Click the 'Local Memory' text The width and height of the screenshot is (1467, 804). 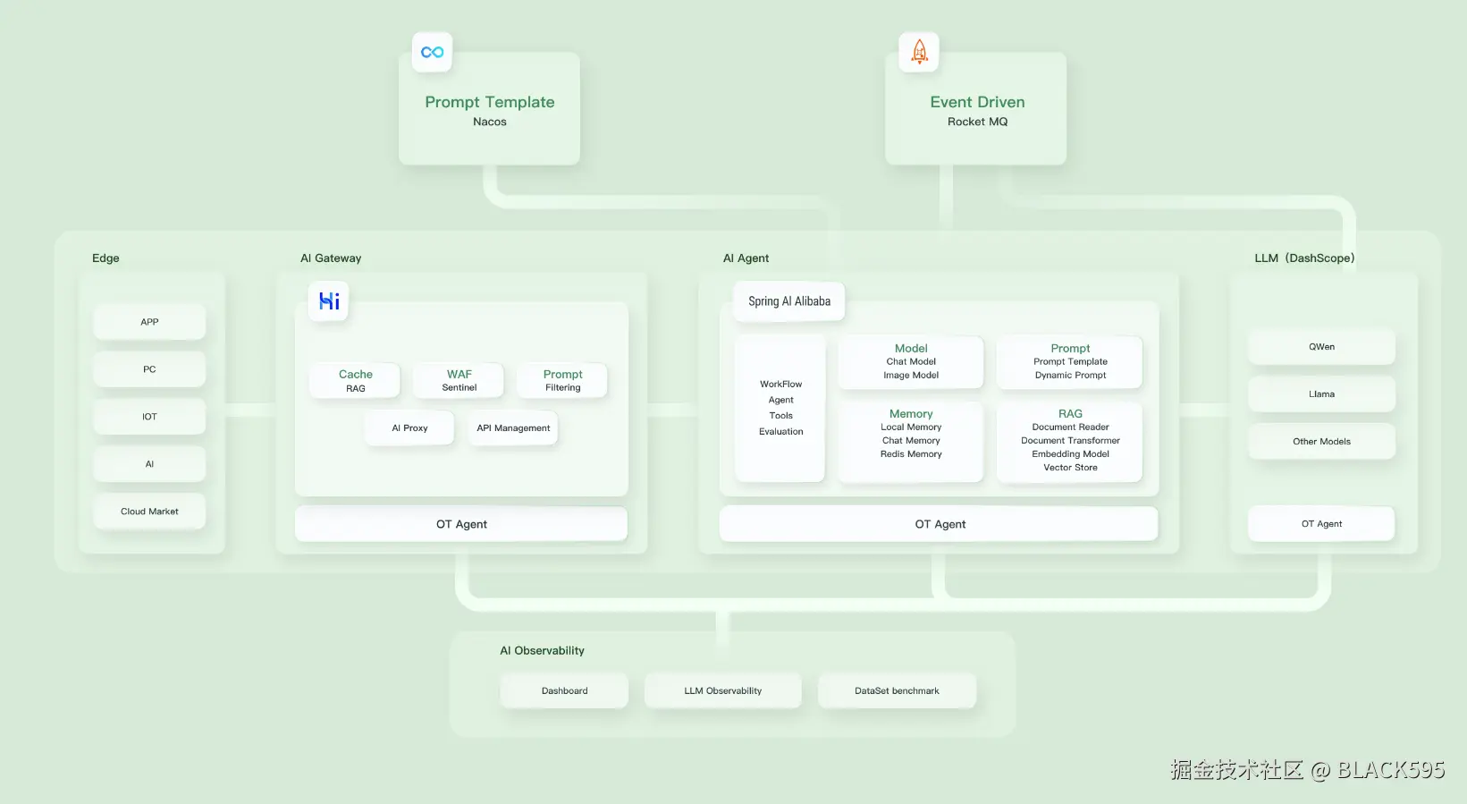click(x=911, y=427)
